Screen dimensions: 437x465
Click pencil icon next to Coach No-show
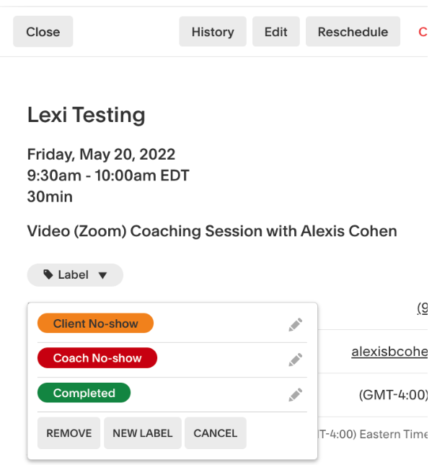coord(296,360)
